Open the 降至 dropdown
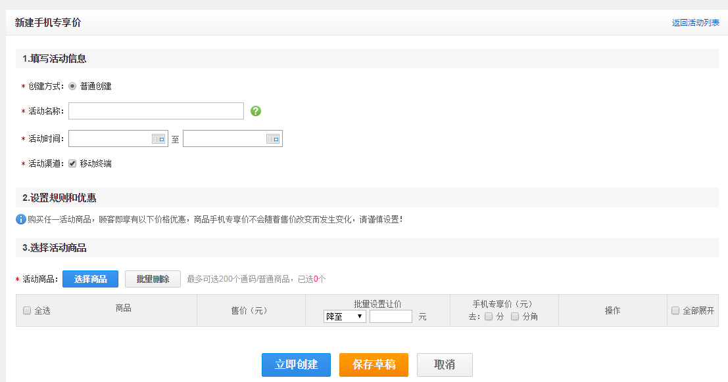This screenshot has height=382, width=728. [345, 316]
